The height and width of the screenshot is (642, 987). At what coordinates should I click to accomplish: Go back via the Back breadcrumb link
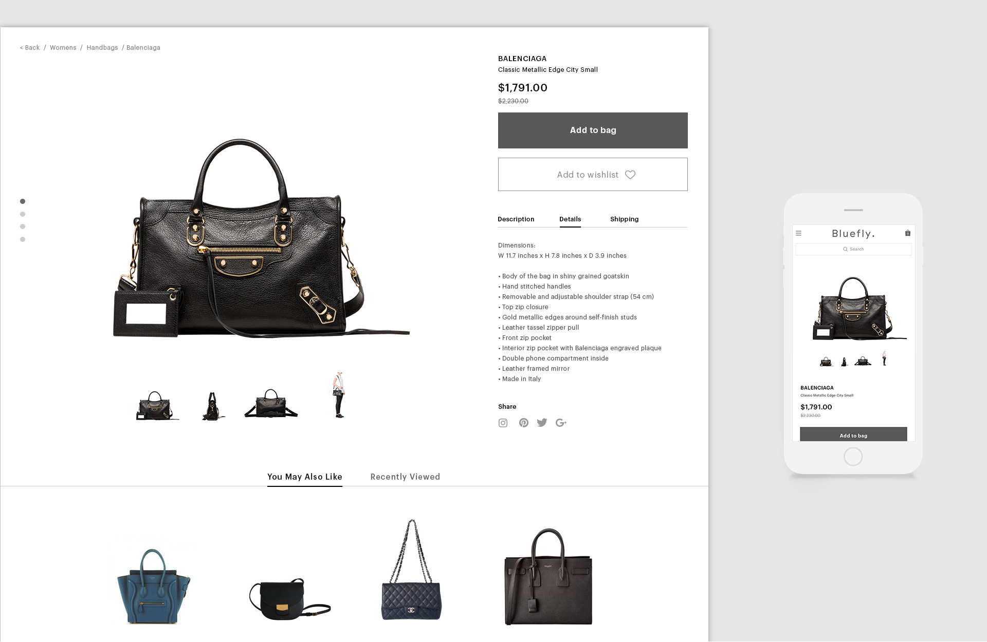pyautogui.click(x=30, y=48)
